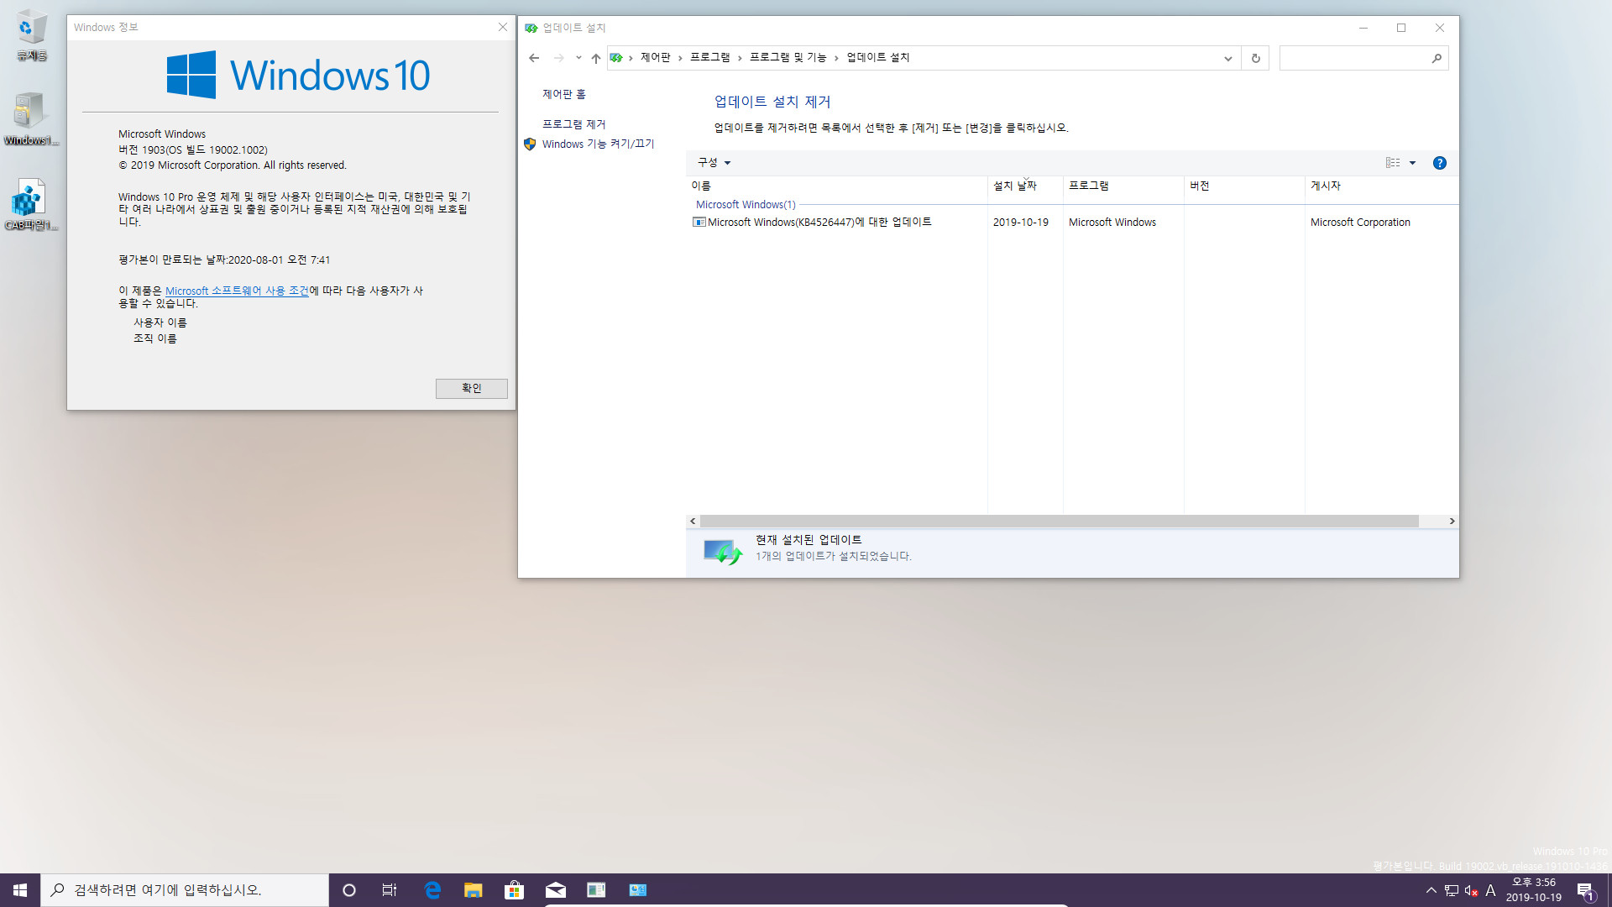Open recent locations dropdown arrow

click(578, 58)
